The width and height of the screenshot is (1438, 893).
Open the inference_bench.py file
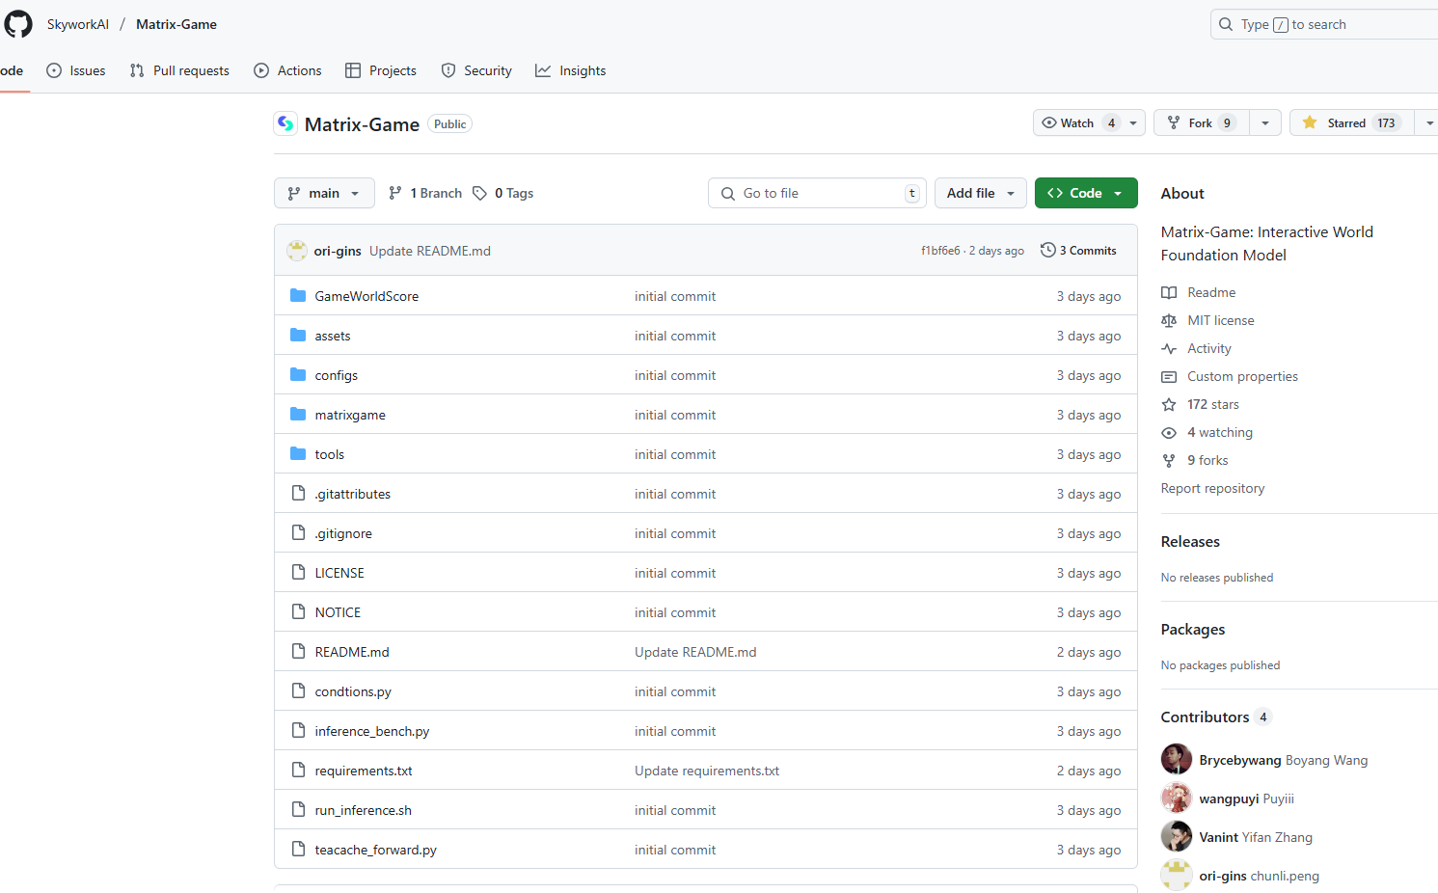[372, 731]
